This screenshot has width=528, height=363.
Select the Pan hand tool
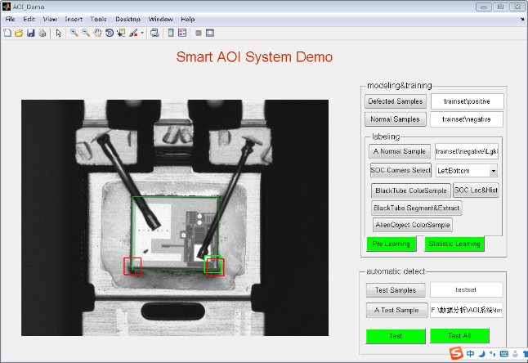(x=97, y=33)
